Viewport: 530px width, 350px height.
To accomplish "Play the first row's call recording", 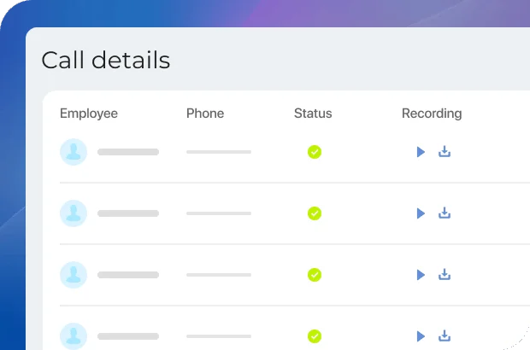I will [x=420, y=152].
